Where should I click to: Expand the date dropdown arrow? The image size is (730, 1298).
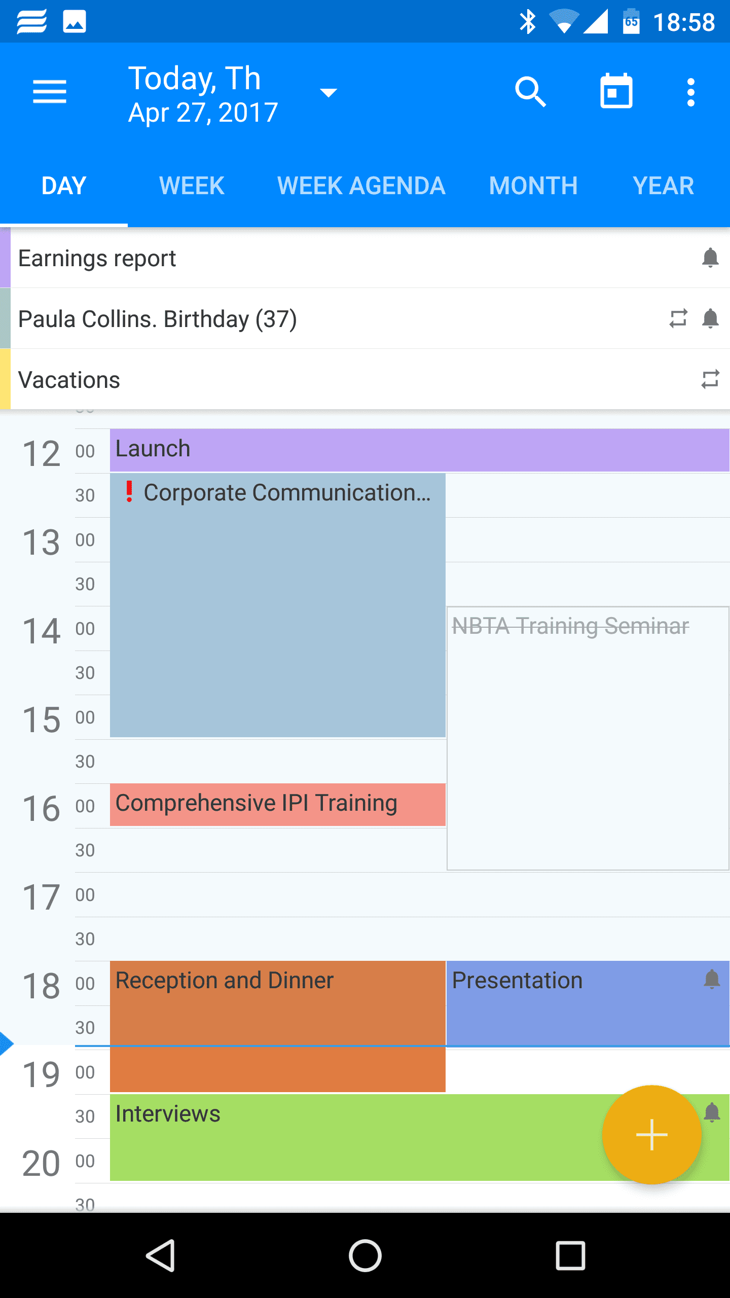[x=328, y=93]
